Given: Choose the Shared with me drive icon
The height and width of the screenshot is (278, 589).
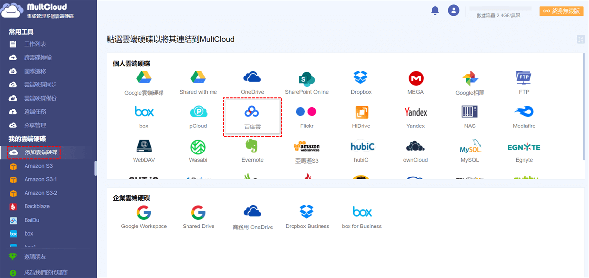Looking at the screenshot, I should pyautogui.click(x=198, y=77).
